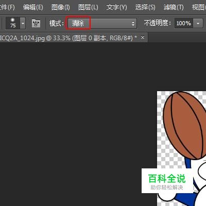This screenshot has width=206, height=206.
Task: Expand the brush preset picker arrow
Action: point(23,23)
